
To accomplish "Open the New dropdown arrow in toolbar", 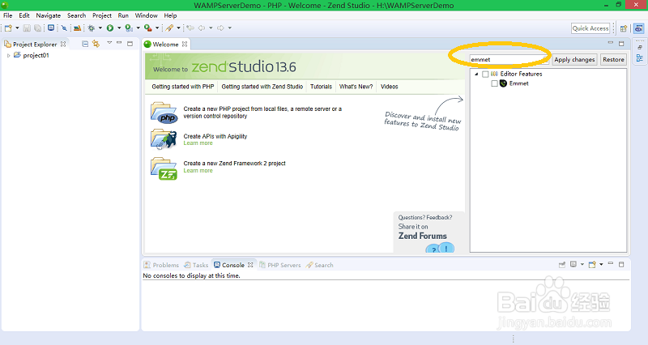I will coord(17,28).
